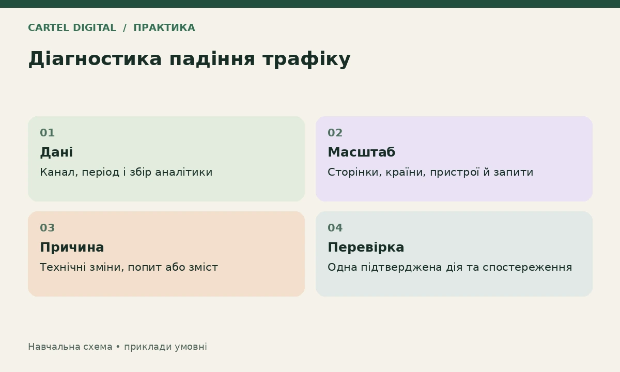Click the number 02 label

pyautogui.click(x=335, y=133)
